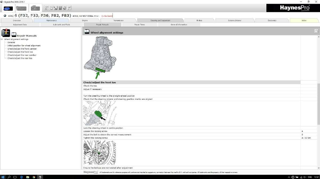Open General Information sub-tab
This screenshot has width=320, height=179.
point(179,24)
